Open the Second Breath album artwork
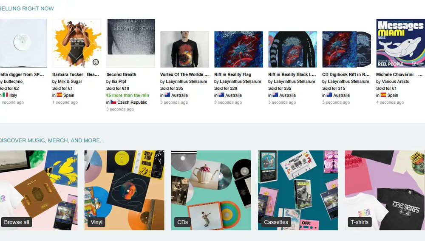This screenshot has height=241, width=425. (x=130, y=43)
